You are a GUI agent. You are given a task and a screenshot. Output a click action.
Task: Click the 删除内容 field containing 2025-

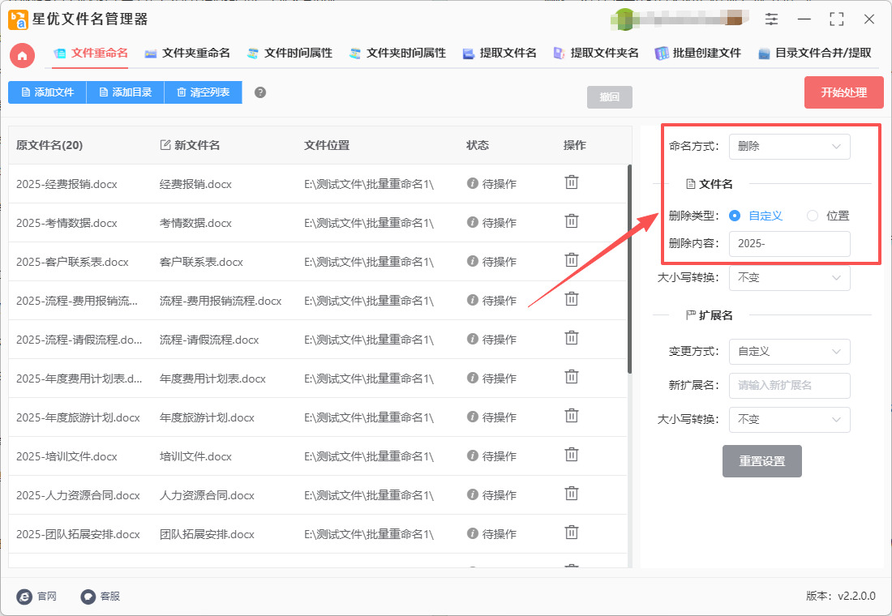pyautogui.click(x=790, y=243)
